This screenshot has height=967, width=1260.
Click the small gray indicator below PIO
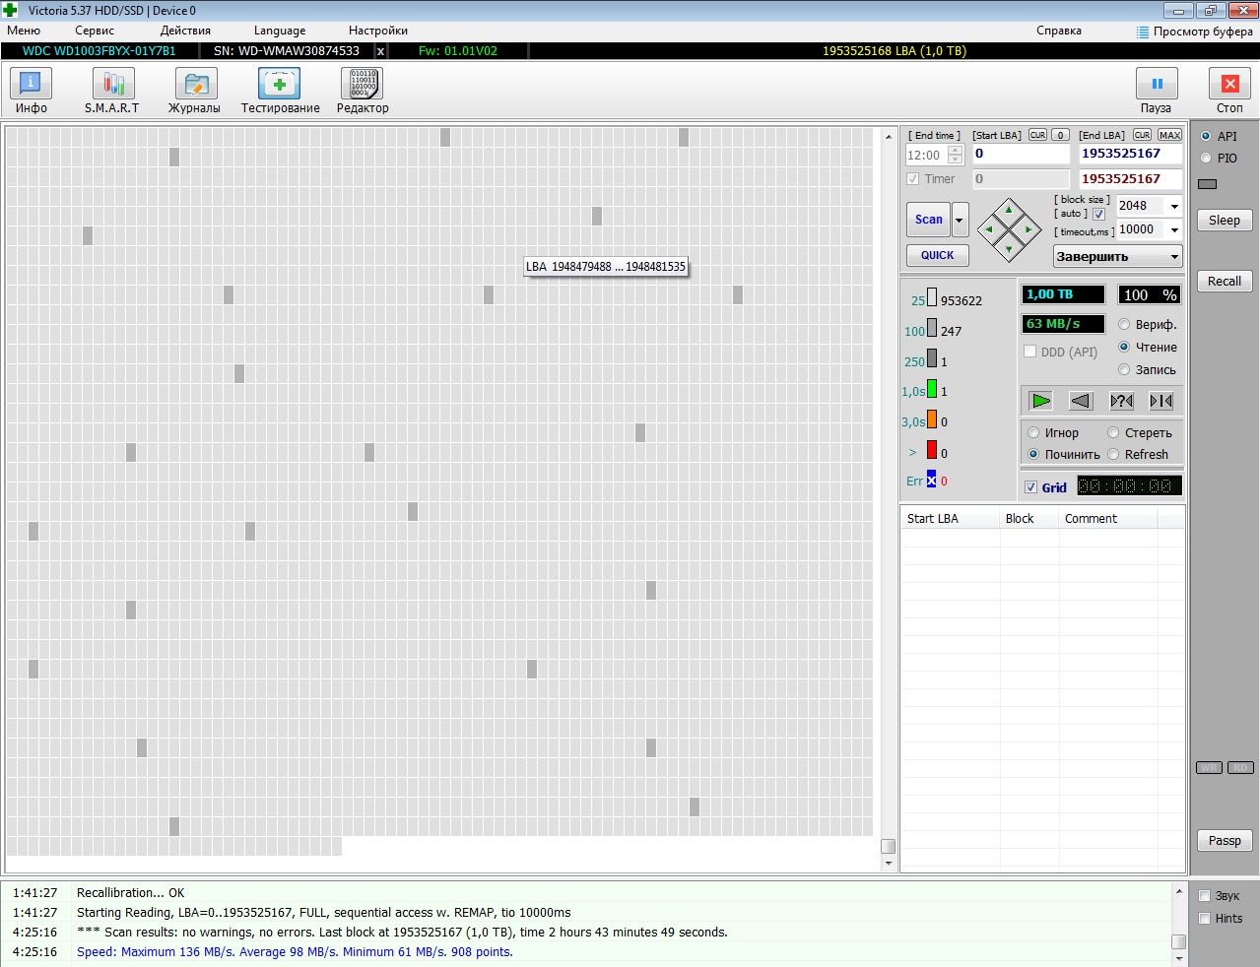pyautogui.click(x=1207, y=184)
